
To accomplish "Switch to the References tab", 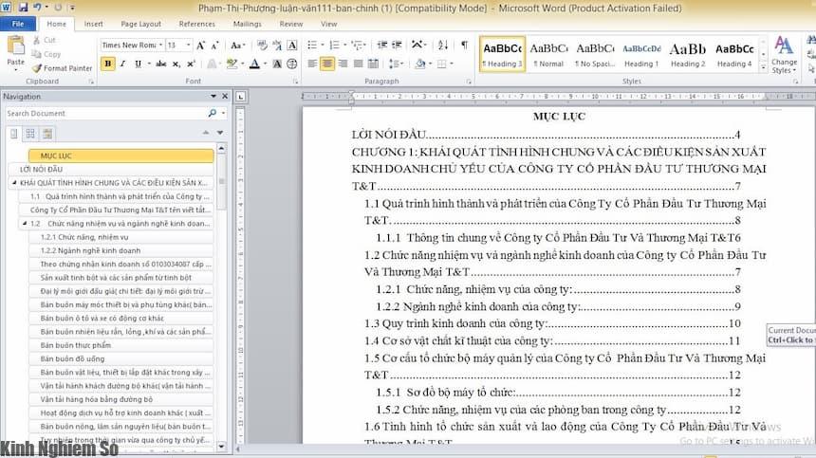I will (196, 24).
